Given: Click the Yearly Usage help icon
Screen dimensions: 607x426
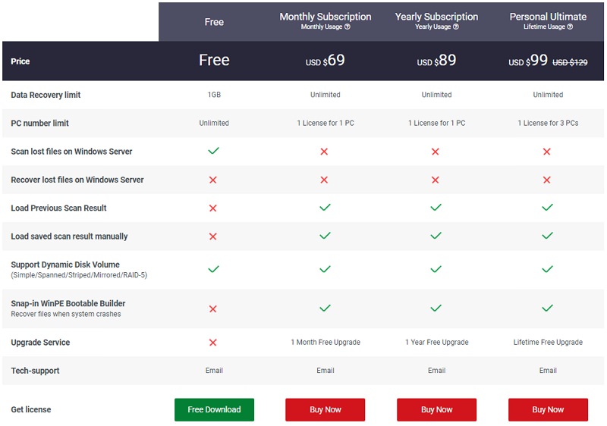Looking at the screenshot, I should point(456,27).
